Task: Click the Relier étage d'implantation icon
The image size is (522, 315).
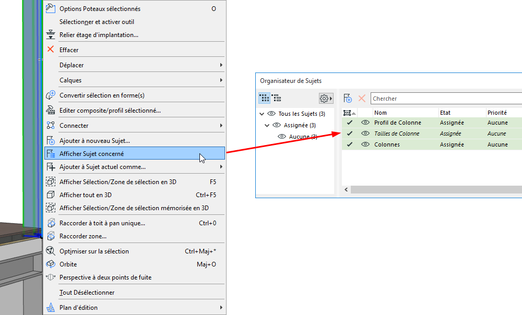Action: tap(51, 34)
